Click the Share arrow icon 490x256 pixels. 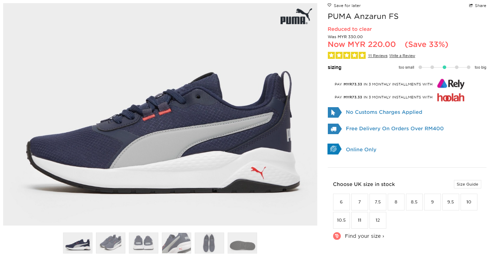pos(471,5)
